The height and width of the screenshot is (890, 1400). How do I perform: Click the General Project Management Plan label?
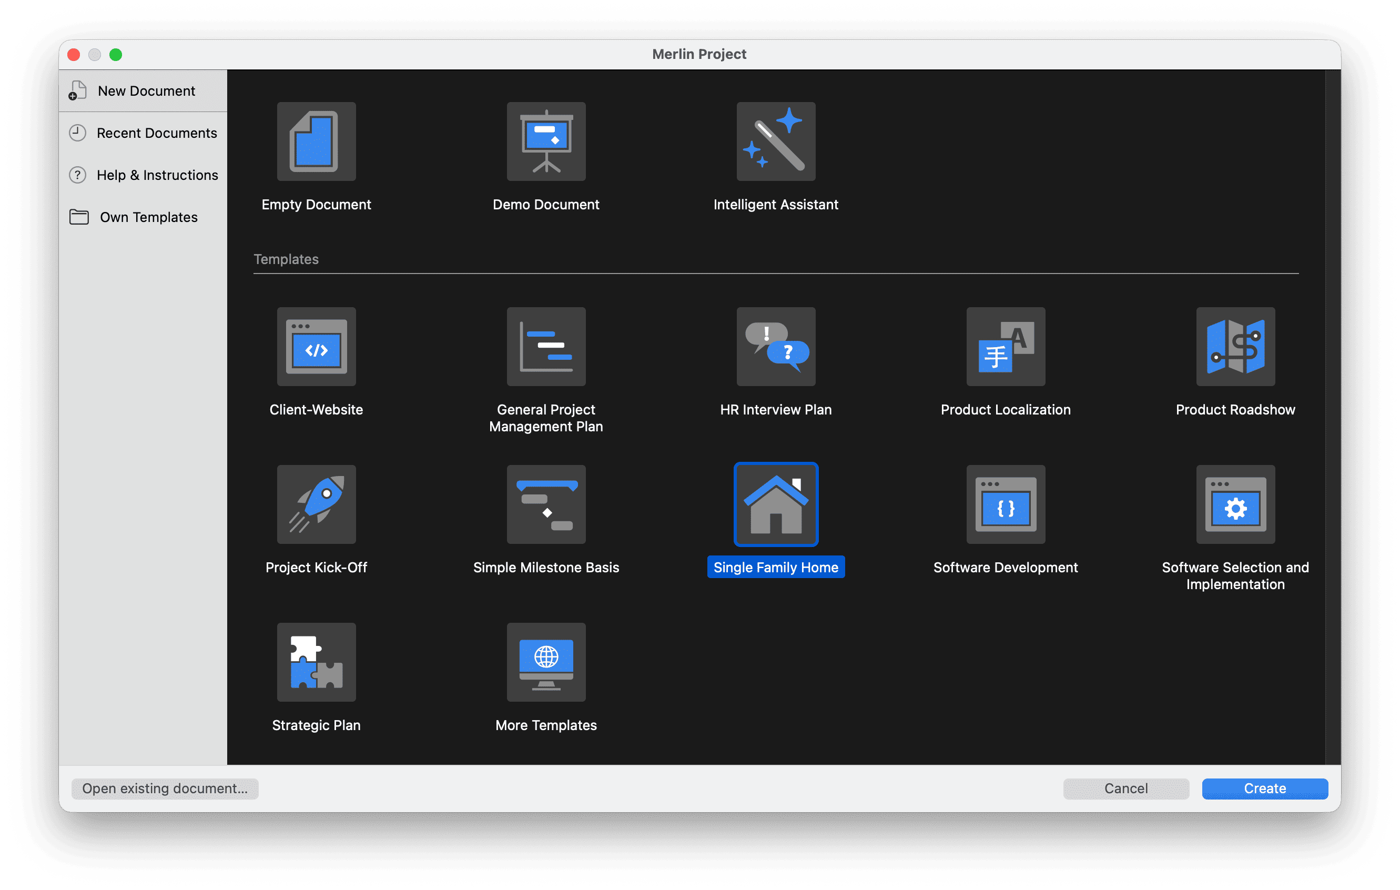(546, 418)
